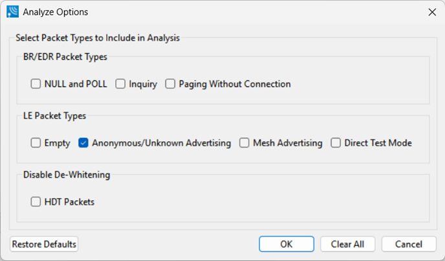Click the BR/EDR Packet Types group label
Viewport: 445px width, 261px height.
pos(65,57)
